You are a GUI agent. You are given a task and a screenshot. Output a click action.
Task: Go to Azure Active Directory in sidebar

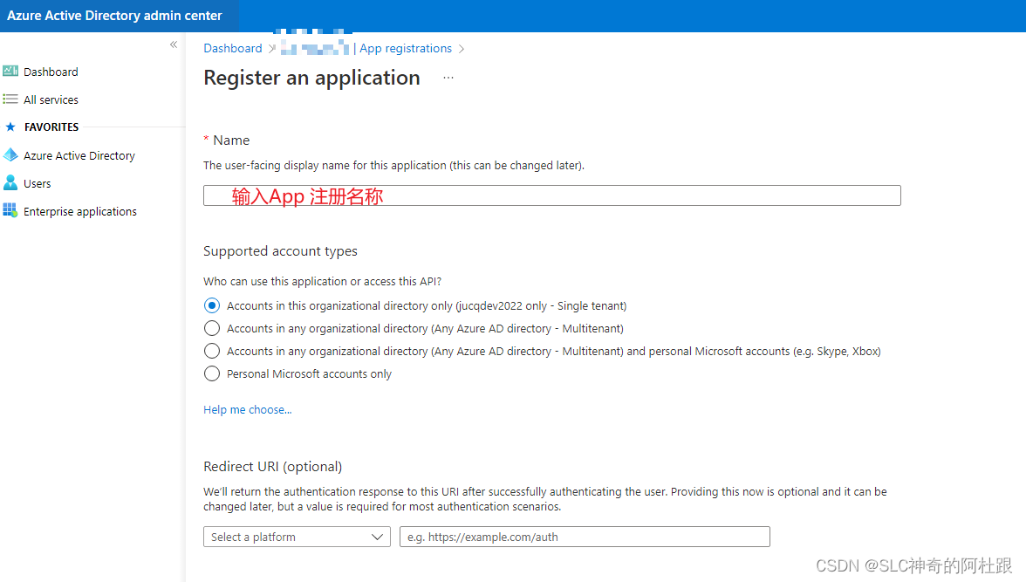79,156
